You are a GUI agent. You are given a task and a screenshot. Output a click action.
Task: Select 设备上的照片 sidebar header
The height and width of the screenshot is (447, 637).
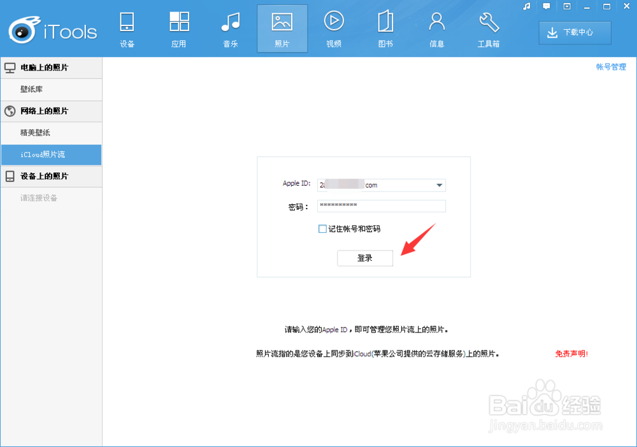tap(51, 176)
